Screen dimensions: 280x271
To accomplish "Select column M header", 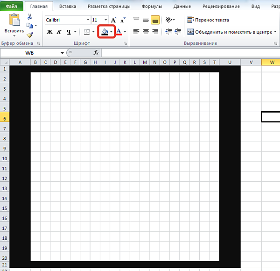I will point(145,62).
